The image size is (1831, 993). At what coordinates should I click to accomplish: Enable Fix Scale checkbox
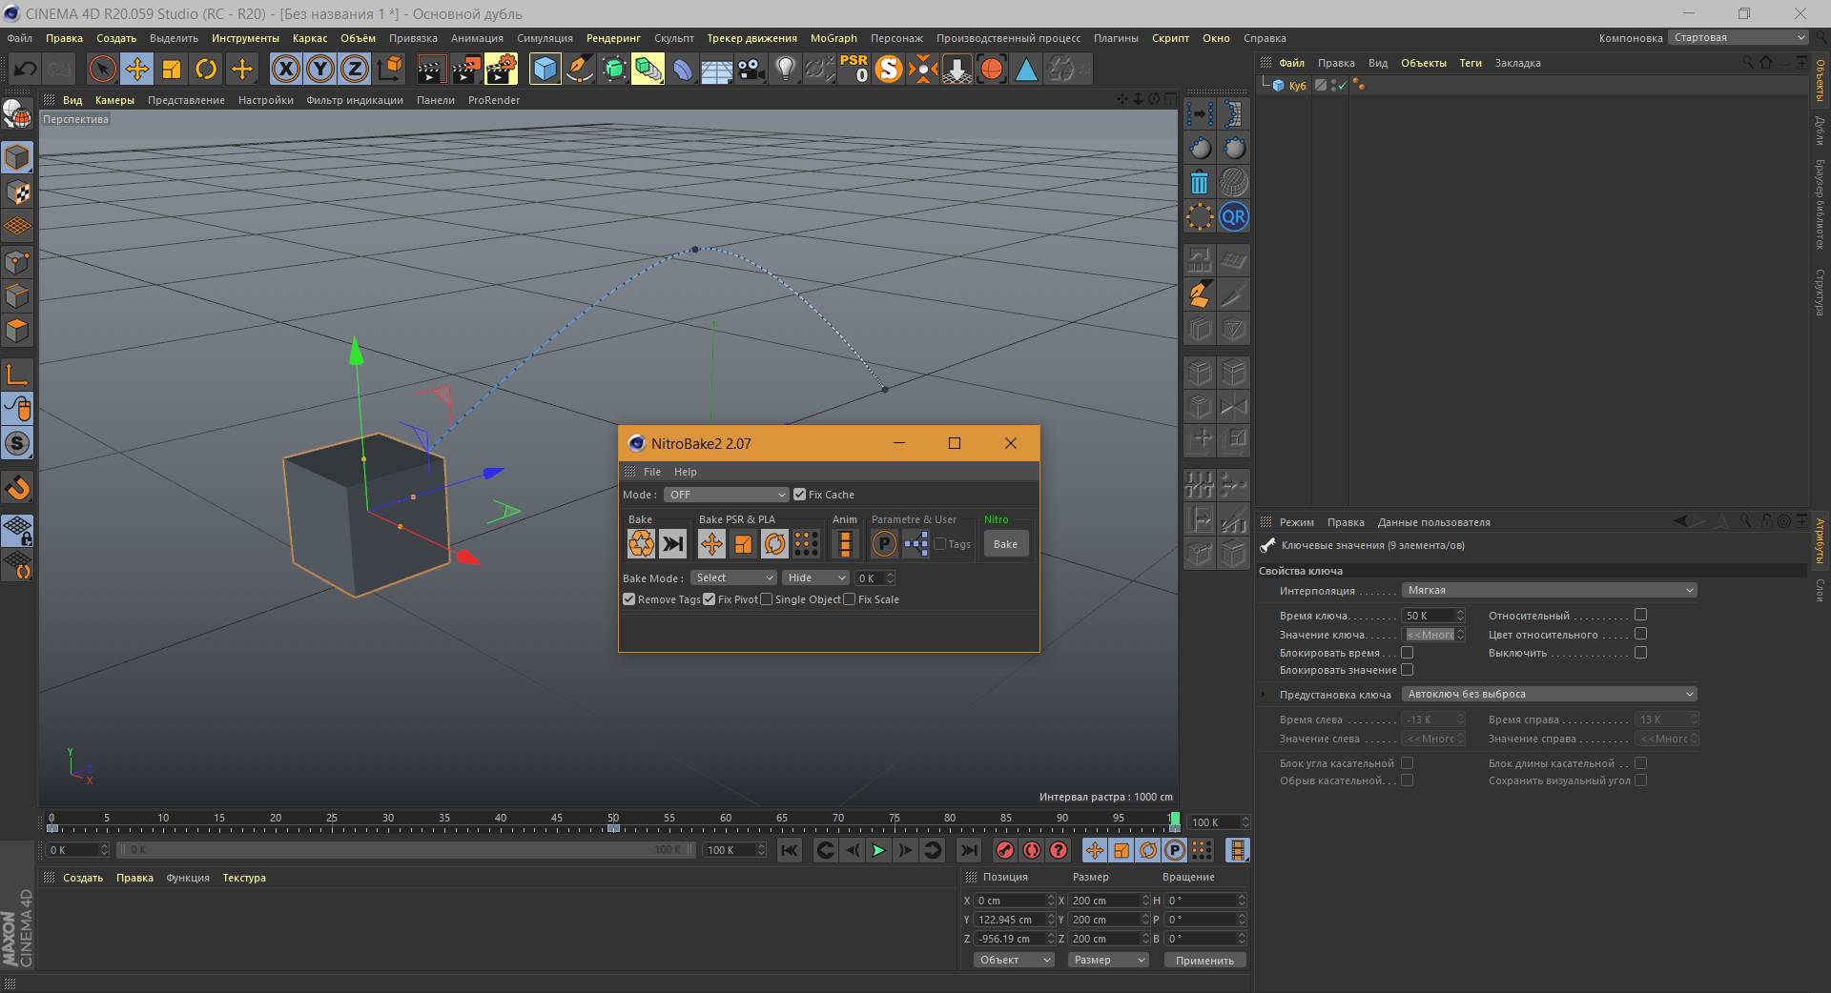click(849, 599)
